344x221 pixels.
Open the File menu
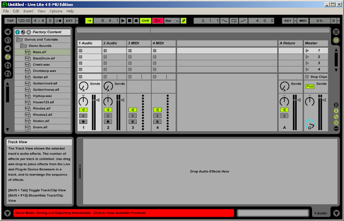[x=6, y=11]
